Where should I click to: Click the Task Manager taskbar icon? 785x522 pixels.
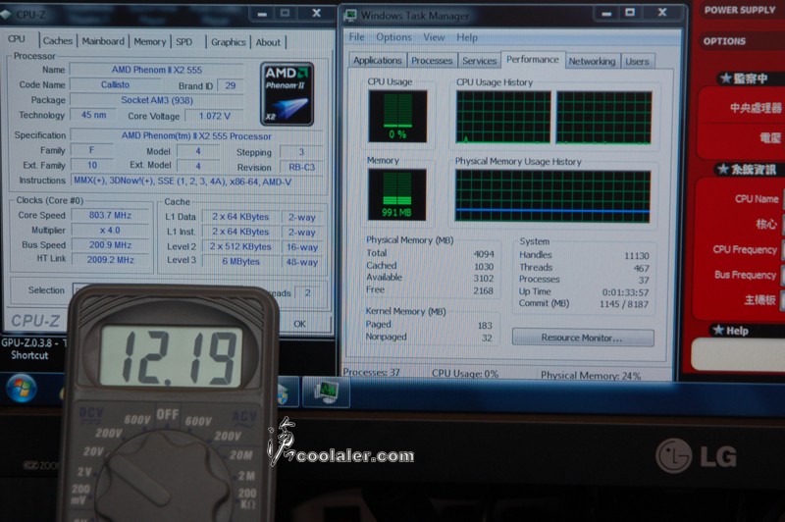(x=326, y=391)
